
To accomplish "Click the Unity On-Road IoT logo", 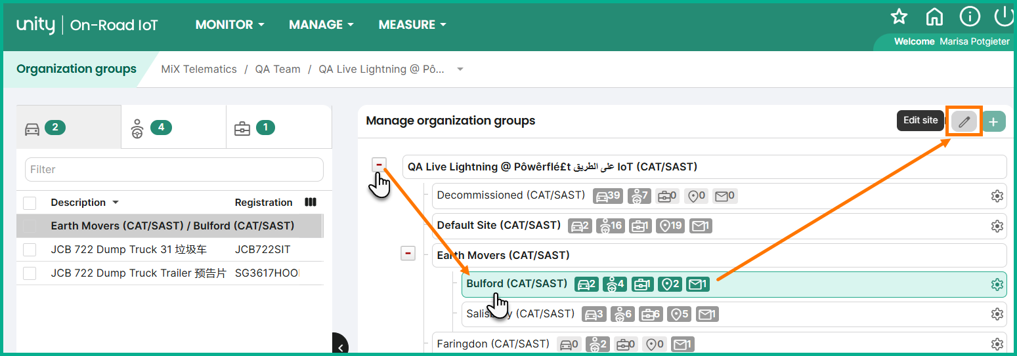I will point(87,25).
